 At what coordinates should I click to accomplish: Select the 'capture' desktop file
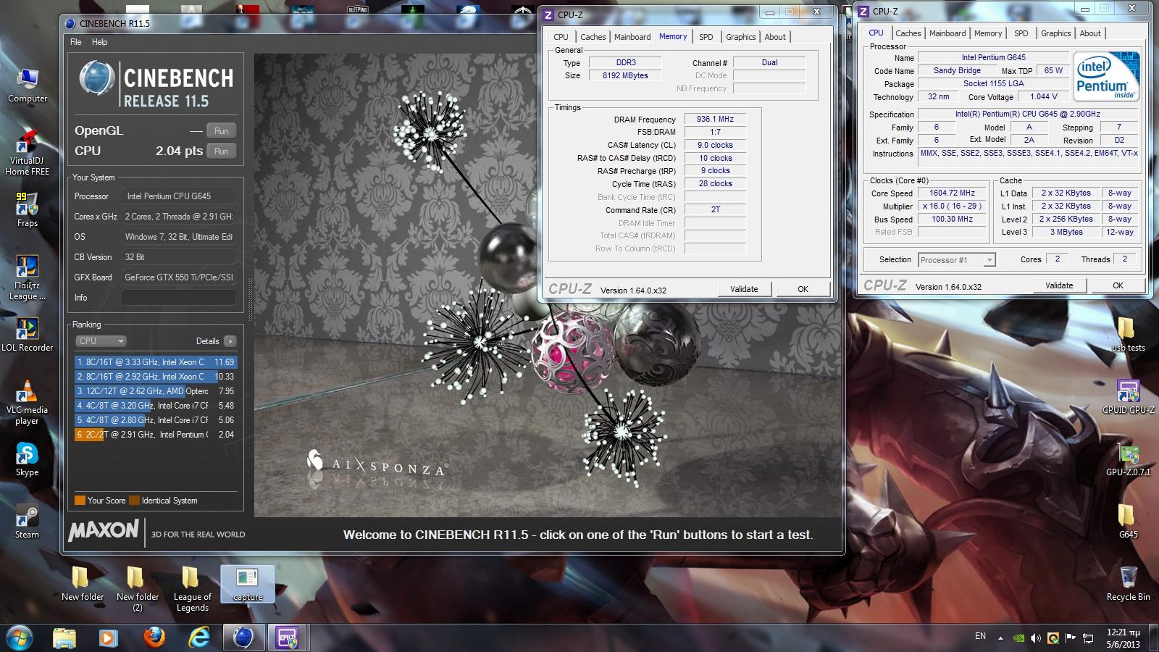tap(247, 584)
